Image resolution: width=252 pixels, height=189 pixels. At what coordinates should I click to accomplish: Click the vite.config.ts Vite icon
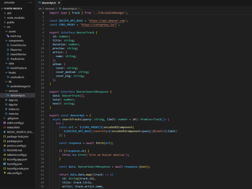5,173
